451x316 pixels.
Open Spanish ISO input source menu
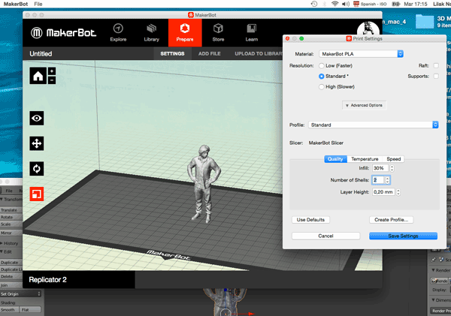370,4
